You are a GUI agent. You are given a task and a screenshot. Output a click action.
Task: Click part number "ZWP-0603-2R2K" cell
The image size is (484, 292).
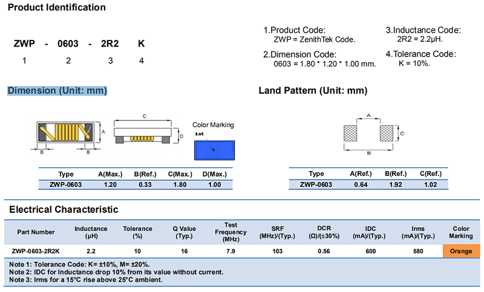click(36, 251)
